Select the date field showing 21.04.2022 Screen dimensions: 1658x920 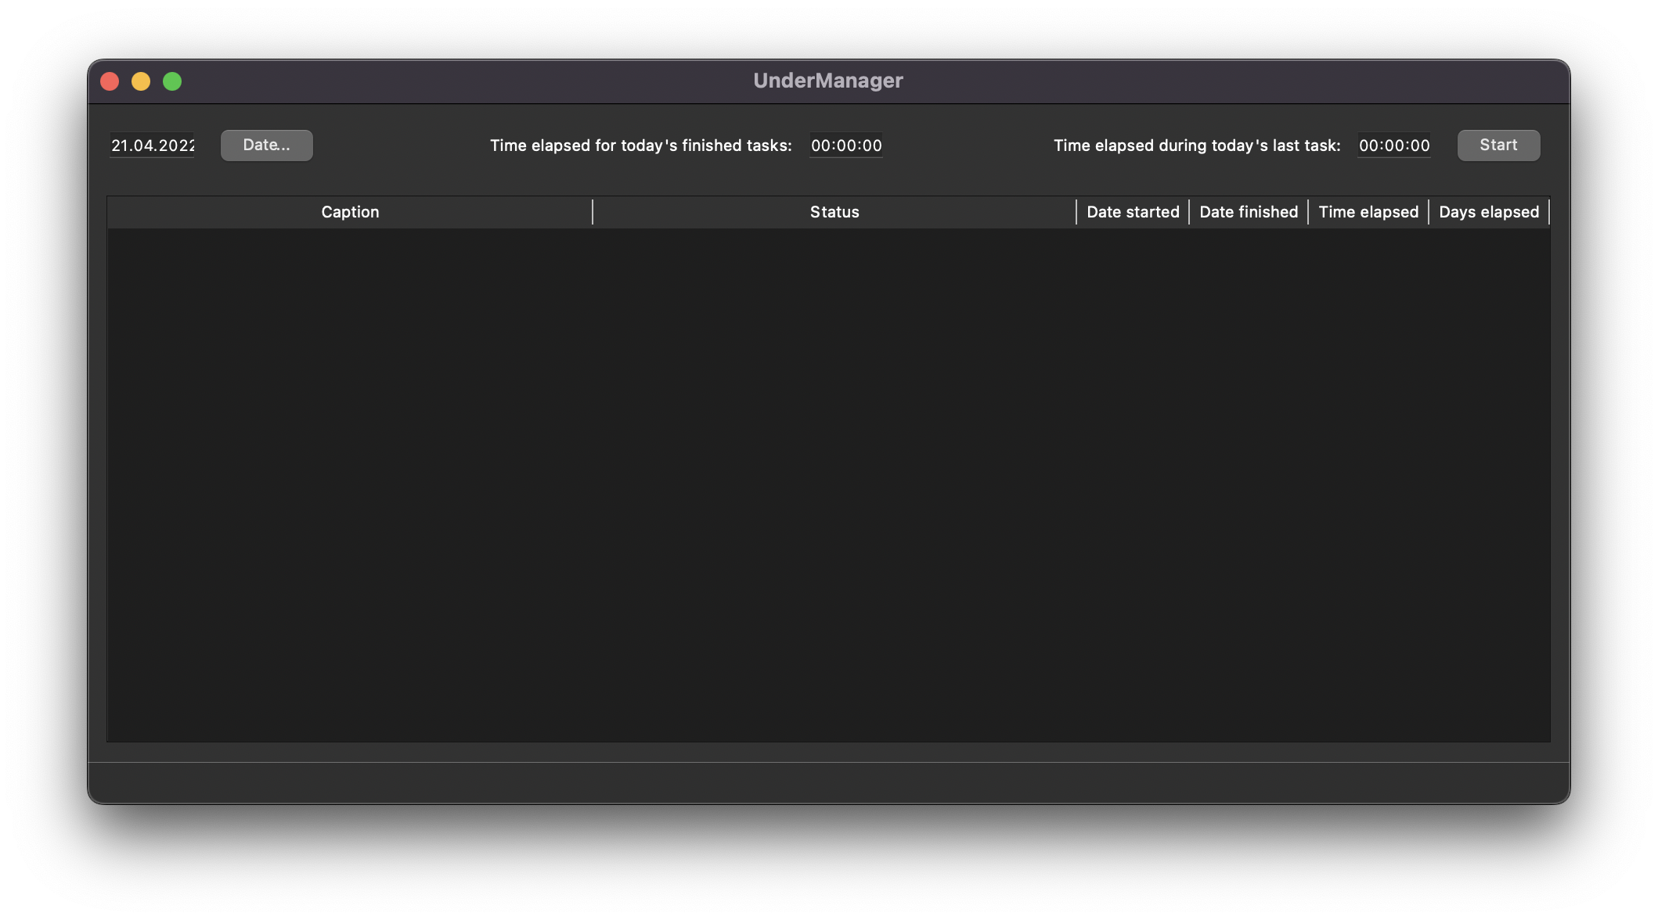(152, 145)
